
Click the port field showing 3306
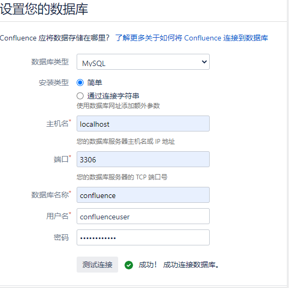click(143, 159)
